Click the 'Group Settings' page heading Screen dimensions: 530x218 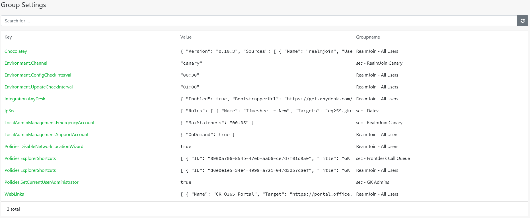[23, 5]
